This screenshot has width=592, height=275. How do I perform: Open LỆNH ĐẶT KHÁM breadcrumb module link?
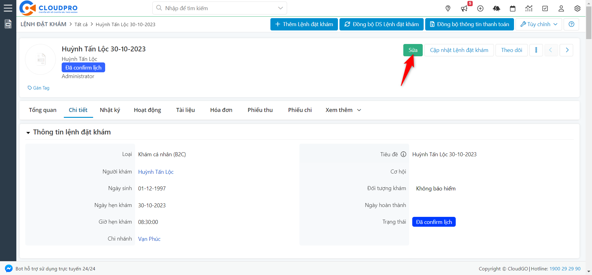[x=43, y=24]
